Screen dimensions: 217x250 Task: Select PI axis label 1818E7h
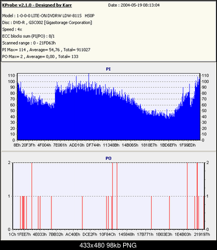point(149,145)
